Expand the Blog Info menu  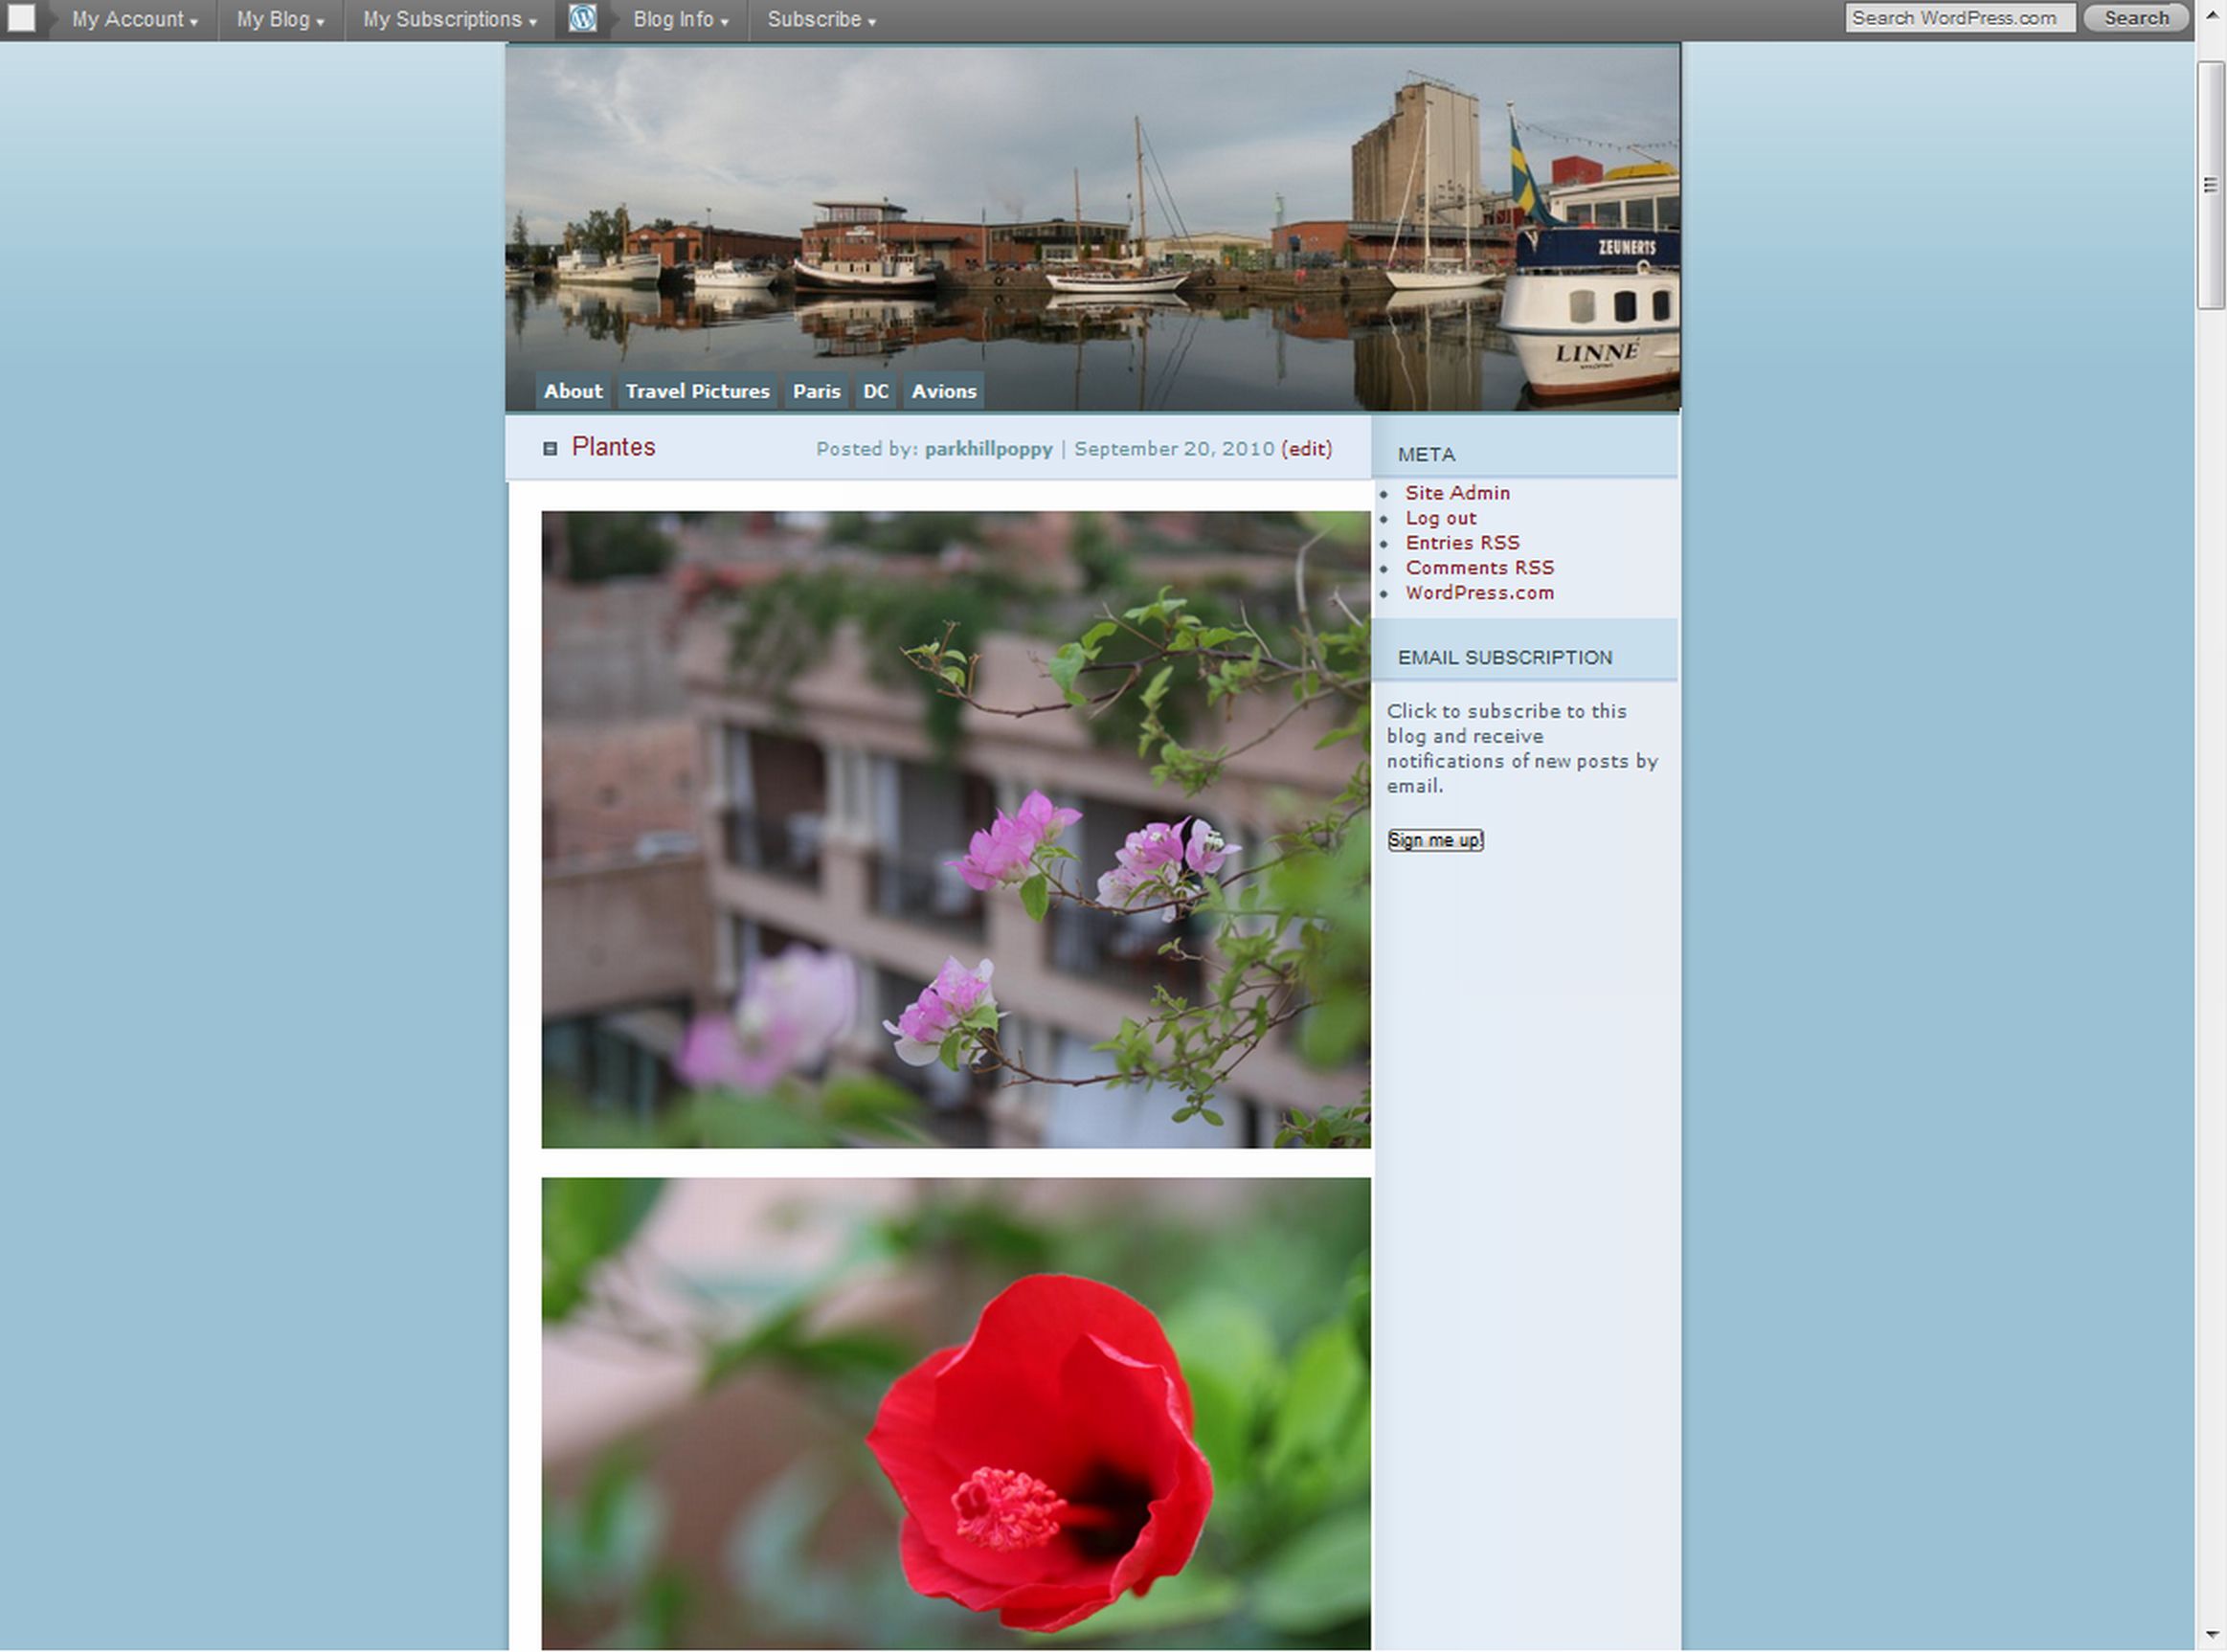coord(681,19)
